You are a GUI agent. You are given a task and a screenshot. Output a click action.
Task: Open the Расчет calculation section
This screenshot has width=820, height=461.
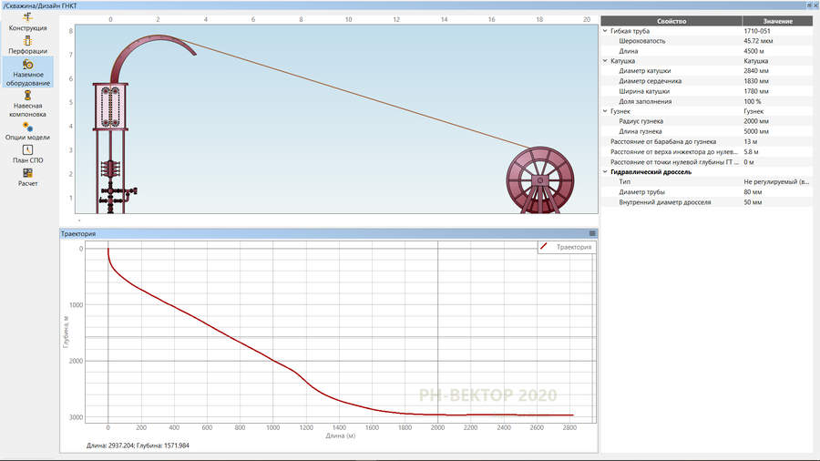27,177
